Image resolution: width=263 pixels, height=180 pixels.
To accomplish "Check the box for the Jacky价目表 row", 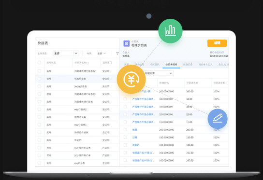I will tap(40, 86).
